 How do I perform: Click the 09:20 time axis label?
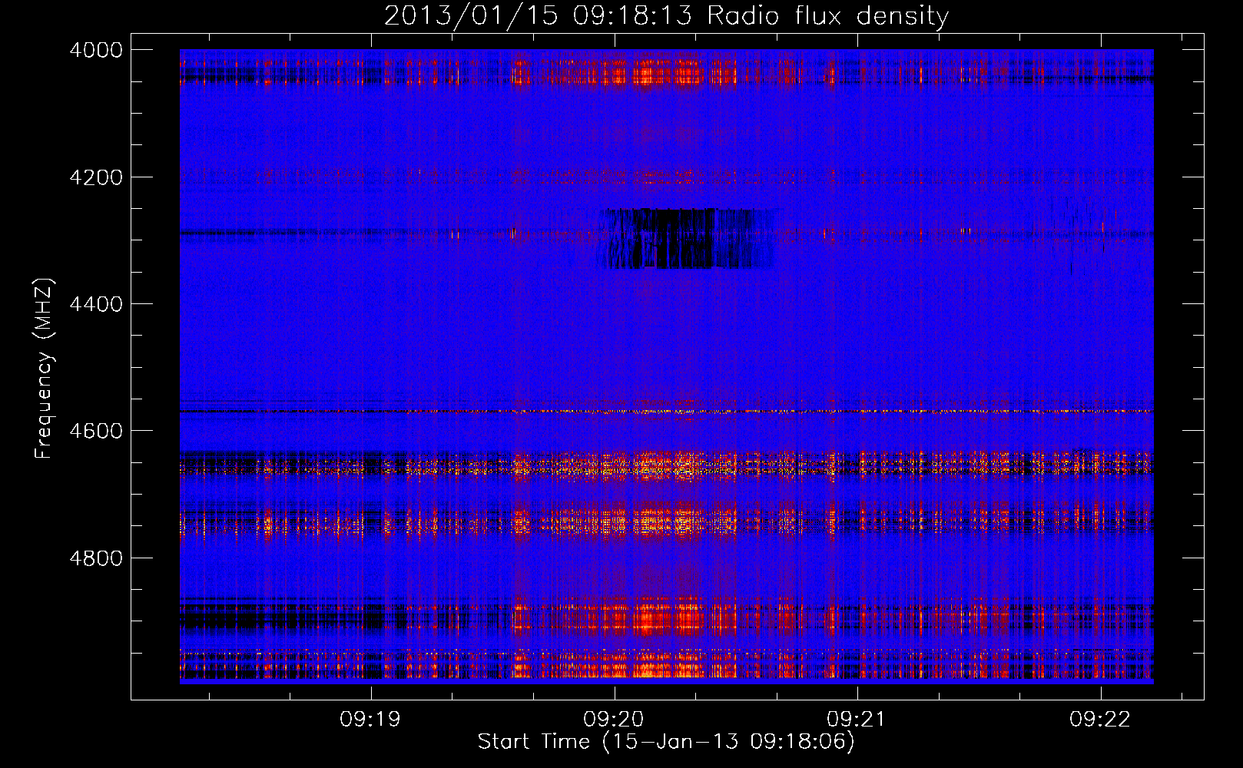[614, 719]
